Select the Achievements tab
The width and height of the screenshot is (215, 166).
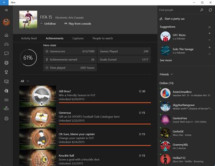pyautogui.click(x=54, y=38)
